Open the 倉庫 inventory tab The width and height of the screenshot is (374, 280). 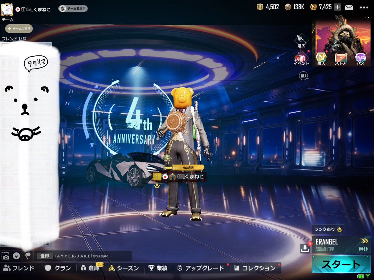(x=90, y=268)
